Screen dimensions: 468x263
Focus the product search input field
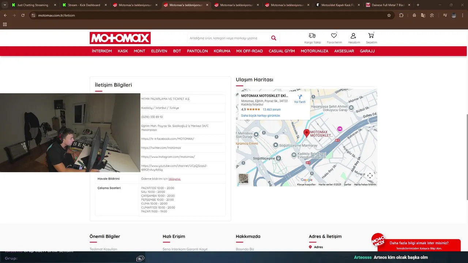point(229,38)
